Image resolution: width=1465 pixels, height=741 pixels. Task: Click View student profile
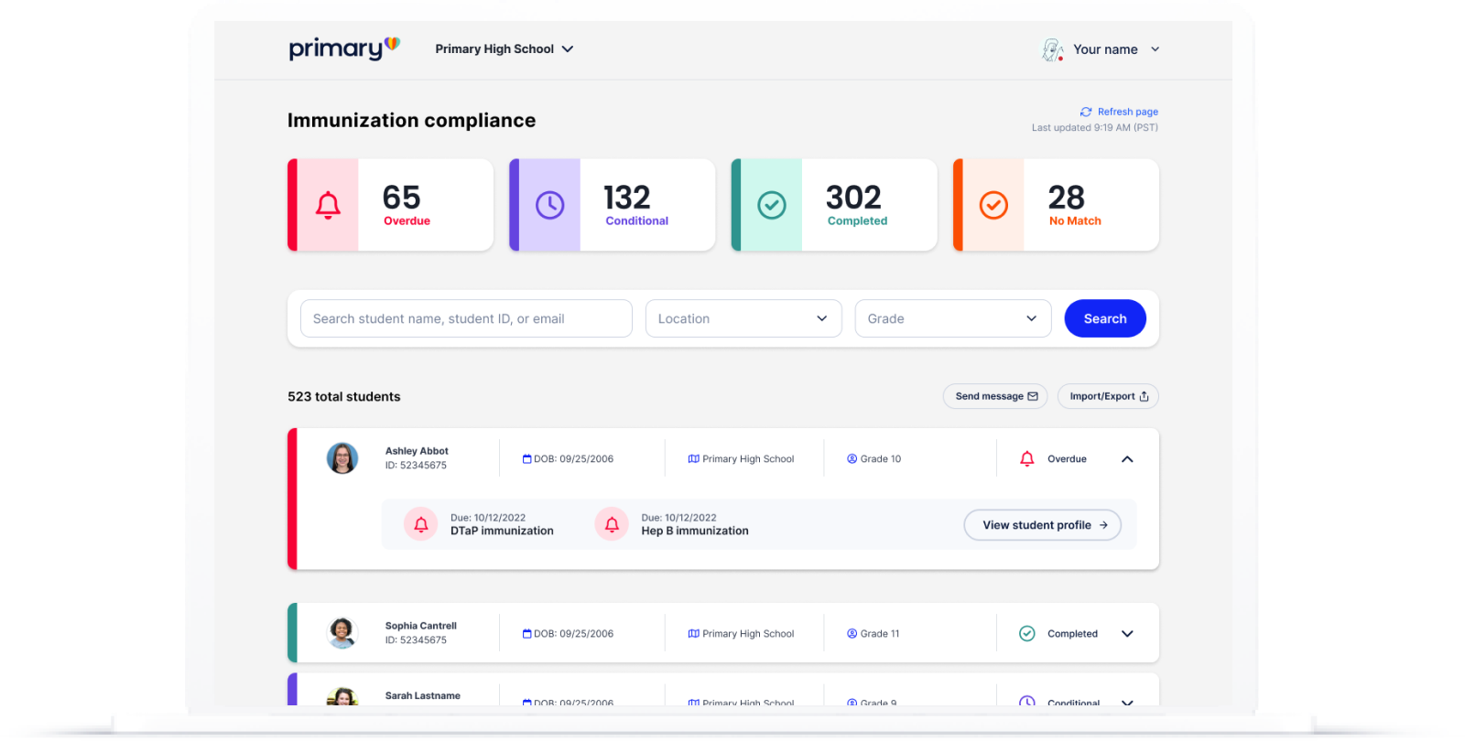pyautogui.click(x=1043, y=525)
